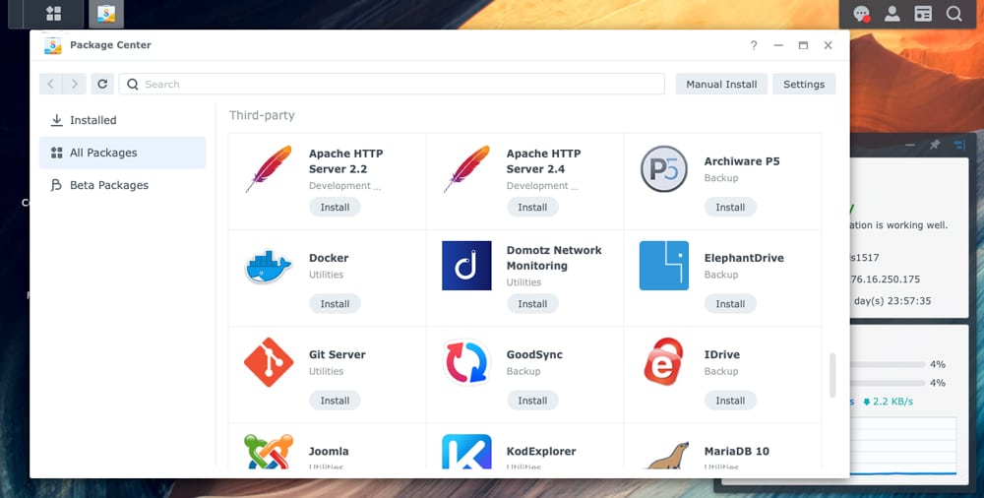Click the Package Center help question mark

tap(754, 45)
